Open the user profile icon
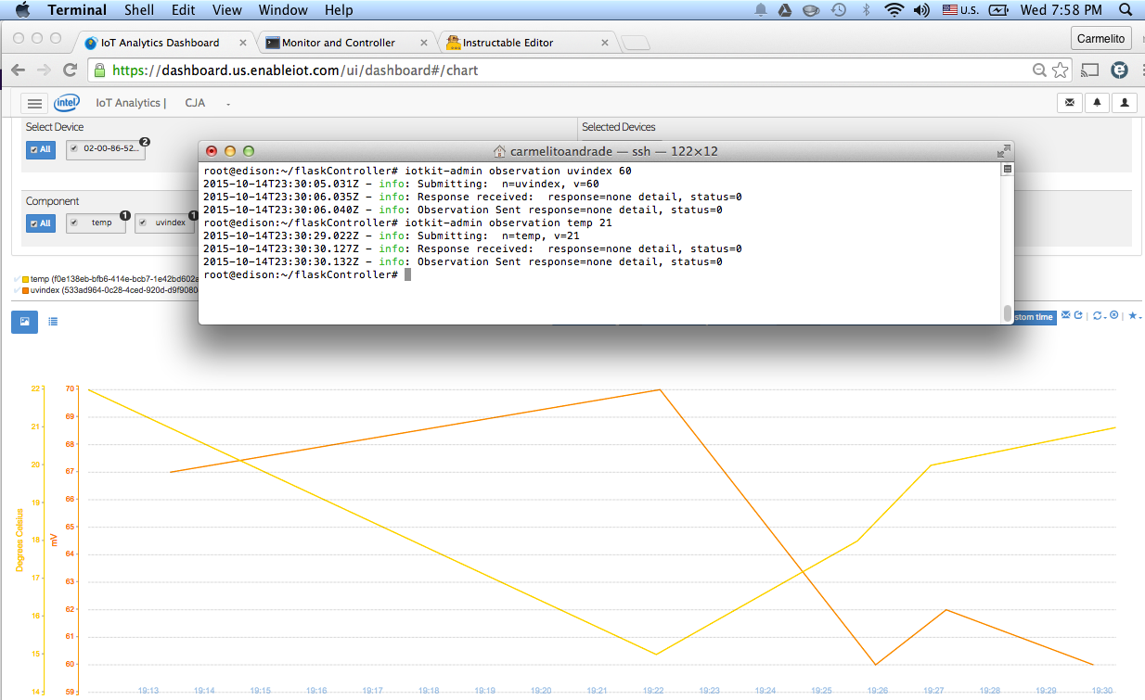This screenshot has width=1145, height=700. pyautogui.click(x=1125, y=103)
